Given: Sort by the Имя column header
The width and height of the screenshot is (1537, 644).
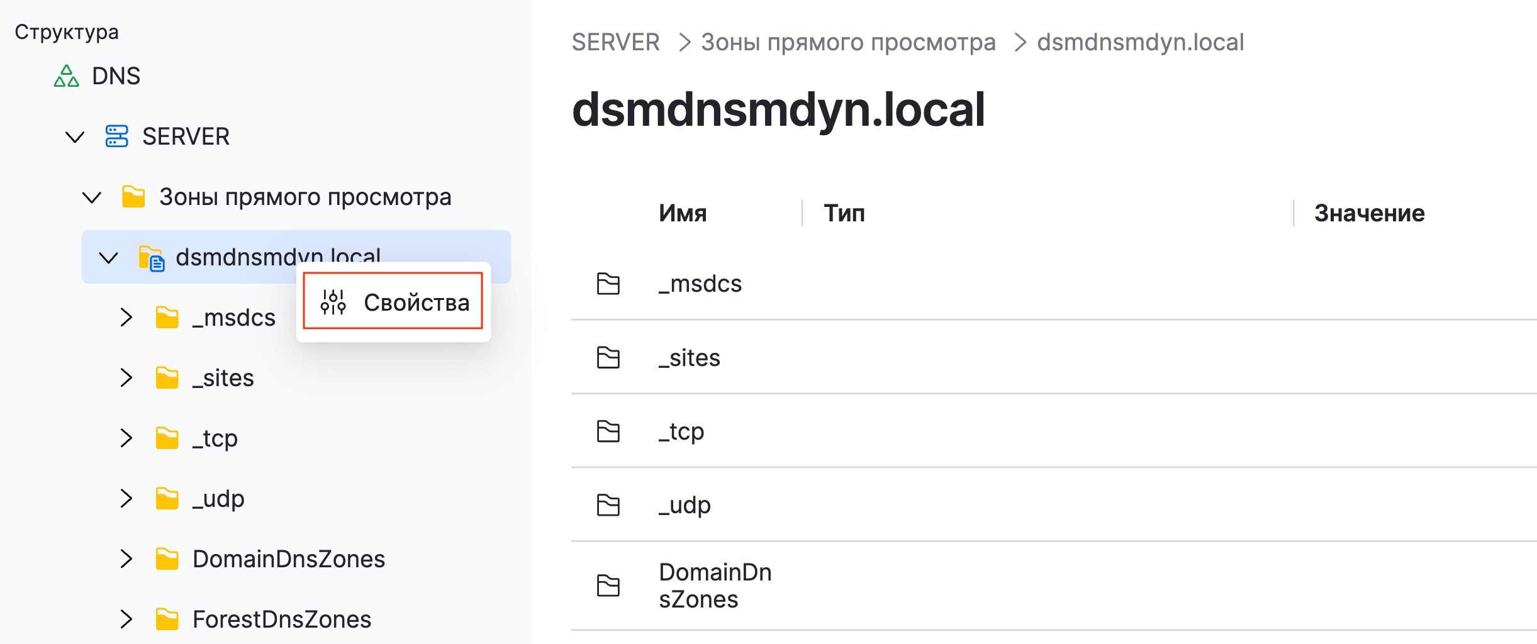Looking at the screenshot, I should coord(683,213).
